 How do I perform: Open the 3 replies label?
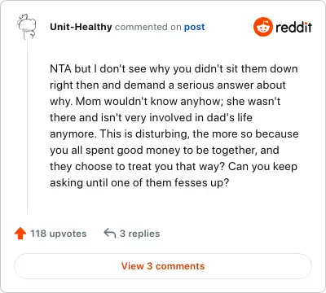click(x=139, y=234)
